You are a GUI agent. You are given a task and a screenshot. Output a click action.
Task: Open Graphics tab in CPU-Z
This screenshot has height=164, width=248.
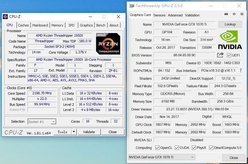[86, 25]
